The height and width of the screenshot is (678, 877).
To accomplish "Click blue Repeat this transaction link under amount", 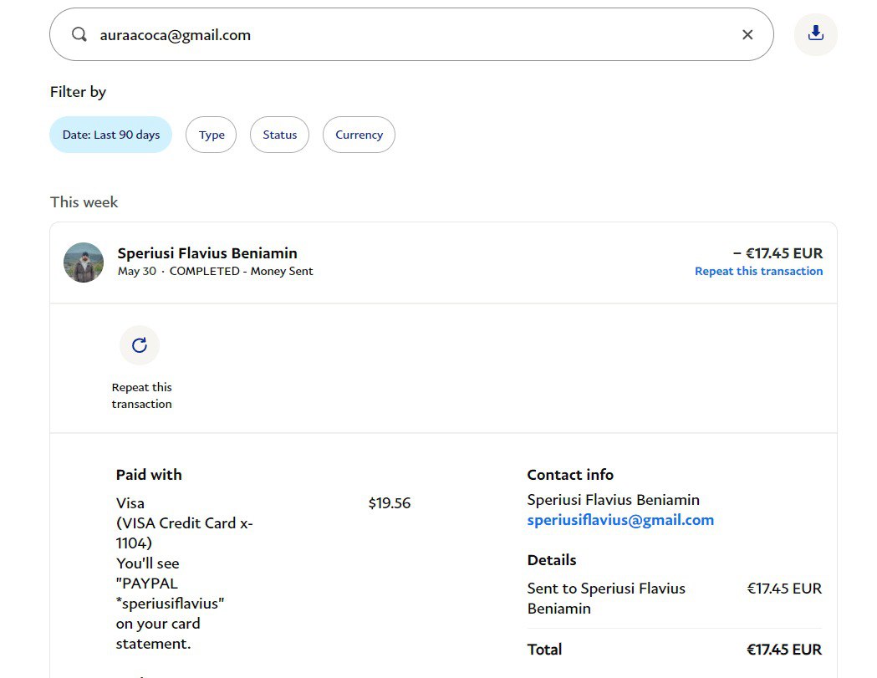I will (x=758, y=271).
